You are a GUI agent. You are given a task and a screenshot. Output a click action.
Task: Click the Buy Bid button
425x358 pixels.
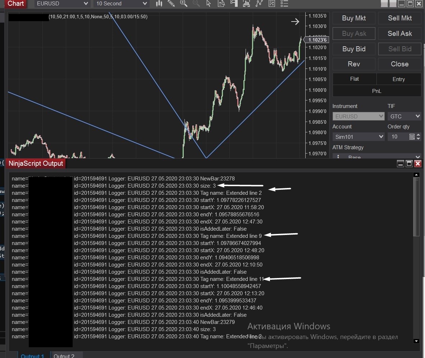[x=354, y=49]
